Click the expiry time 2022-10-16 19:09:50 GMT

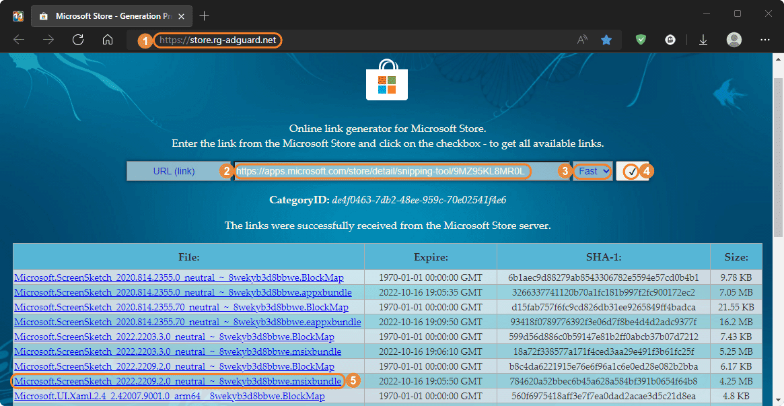click(x=431, y=322)
